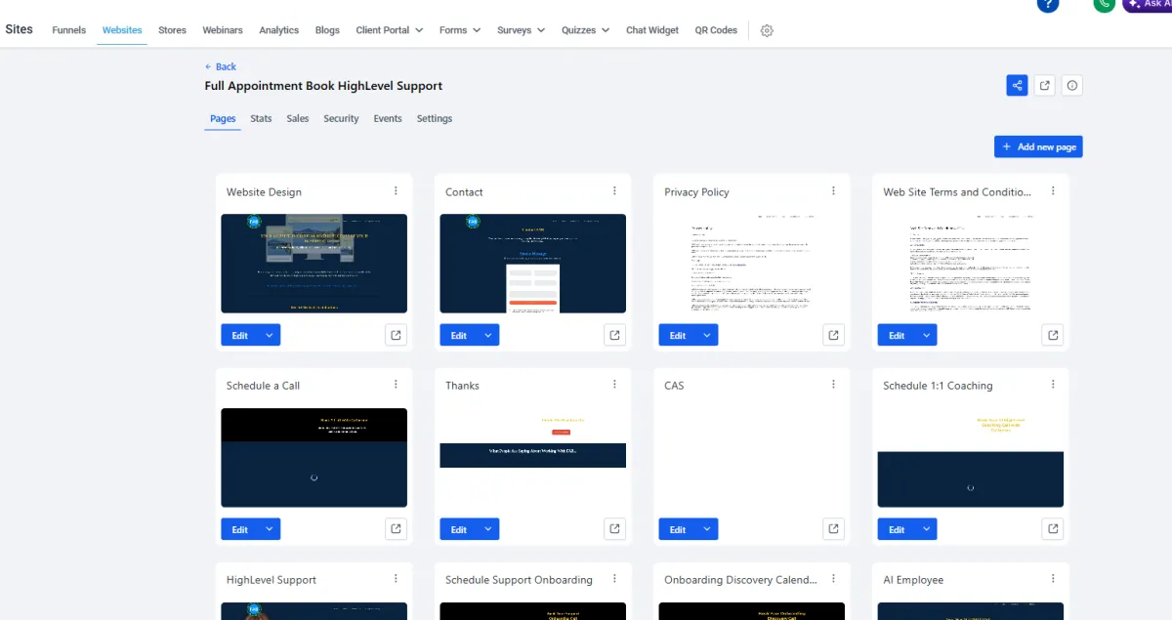
Task: Open three-dot menu on AI Employee card
Action: [x=1053, y=579]
